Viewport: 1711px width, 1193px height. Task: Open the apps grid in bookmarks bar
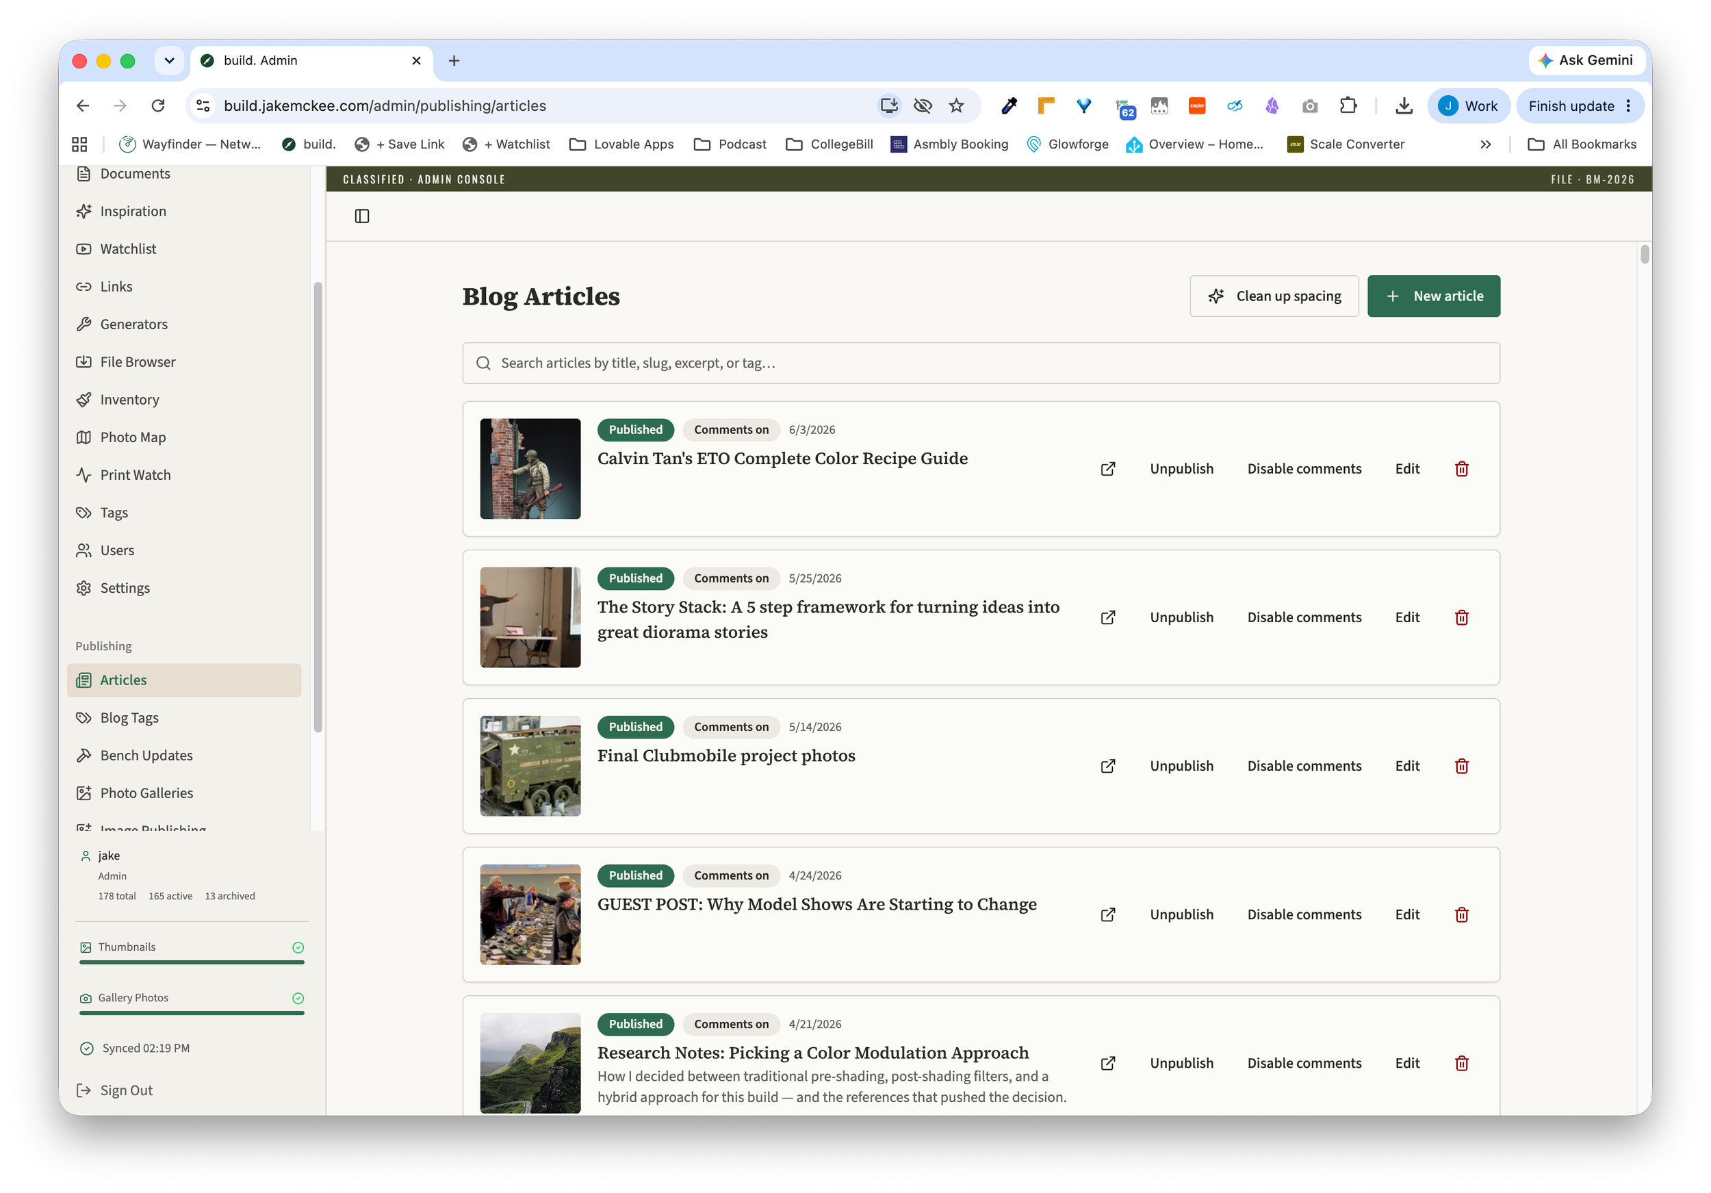[x=80, y=144]
